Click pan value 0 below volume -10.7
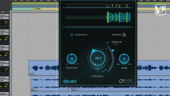 point(6,24)
